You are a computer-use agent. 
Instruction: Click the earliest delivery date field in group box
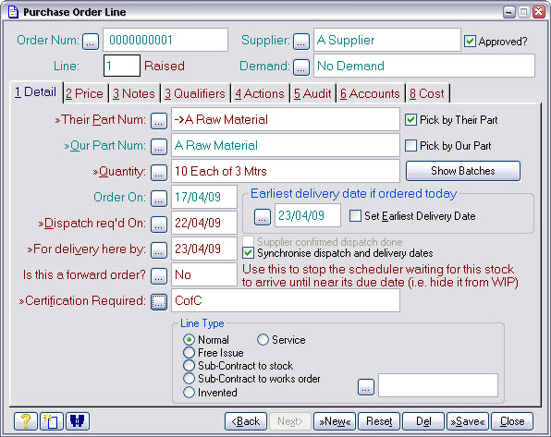[308, 215]
